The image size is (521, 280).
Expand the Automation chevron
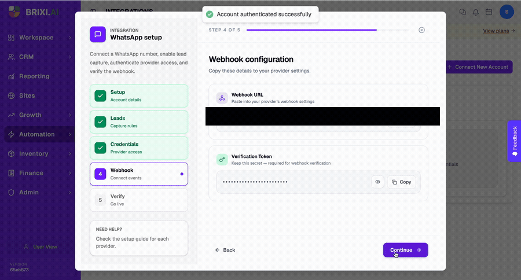(70, 134)
